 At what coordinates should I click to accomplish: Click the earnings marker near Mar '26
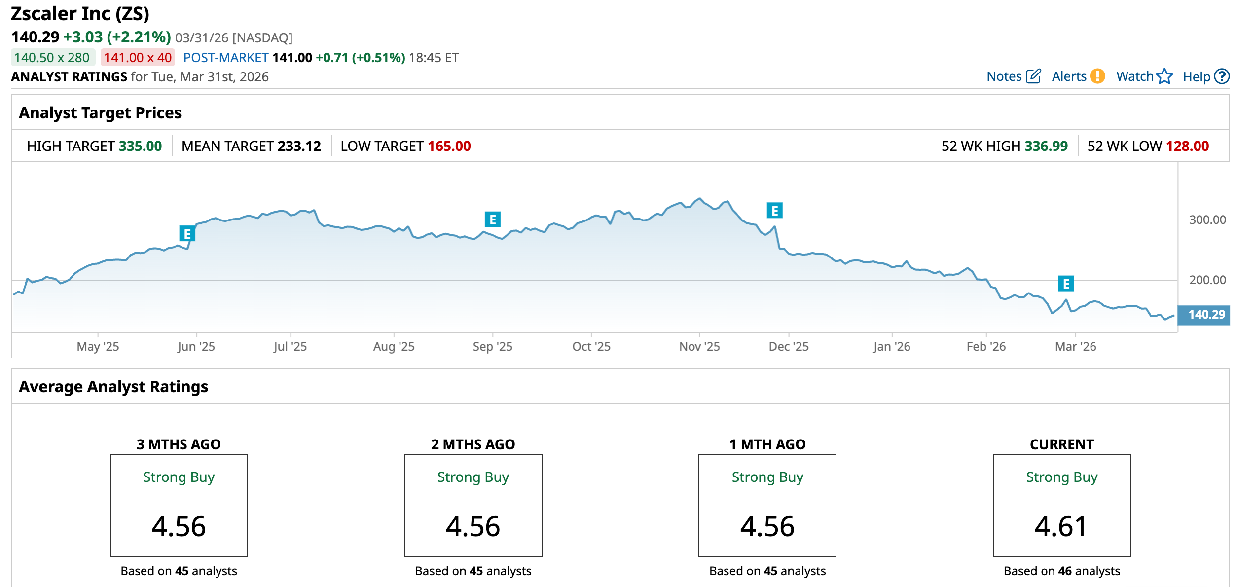(1066, 284)
